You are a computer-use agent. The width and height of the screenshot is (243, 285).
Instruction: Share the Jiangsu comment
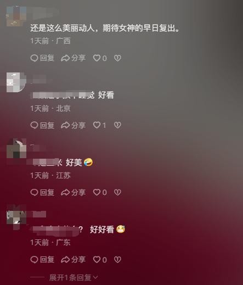click(73, 192)
